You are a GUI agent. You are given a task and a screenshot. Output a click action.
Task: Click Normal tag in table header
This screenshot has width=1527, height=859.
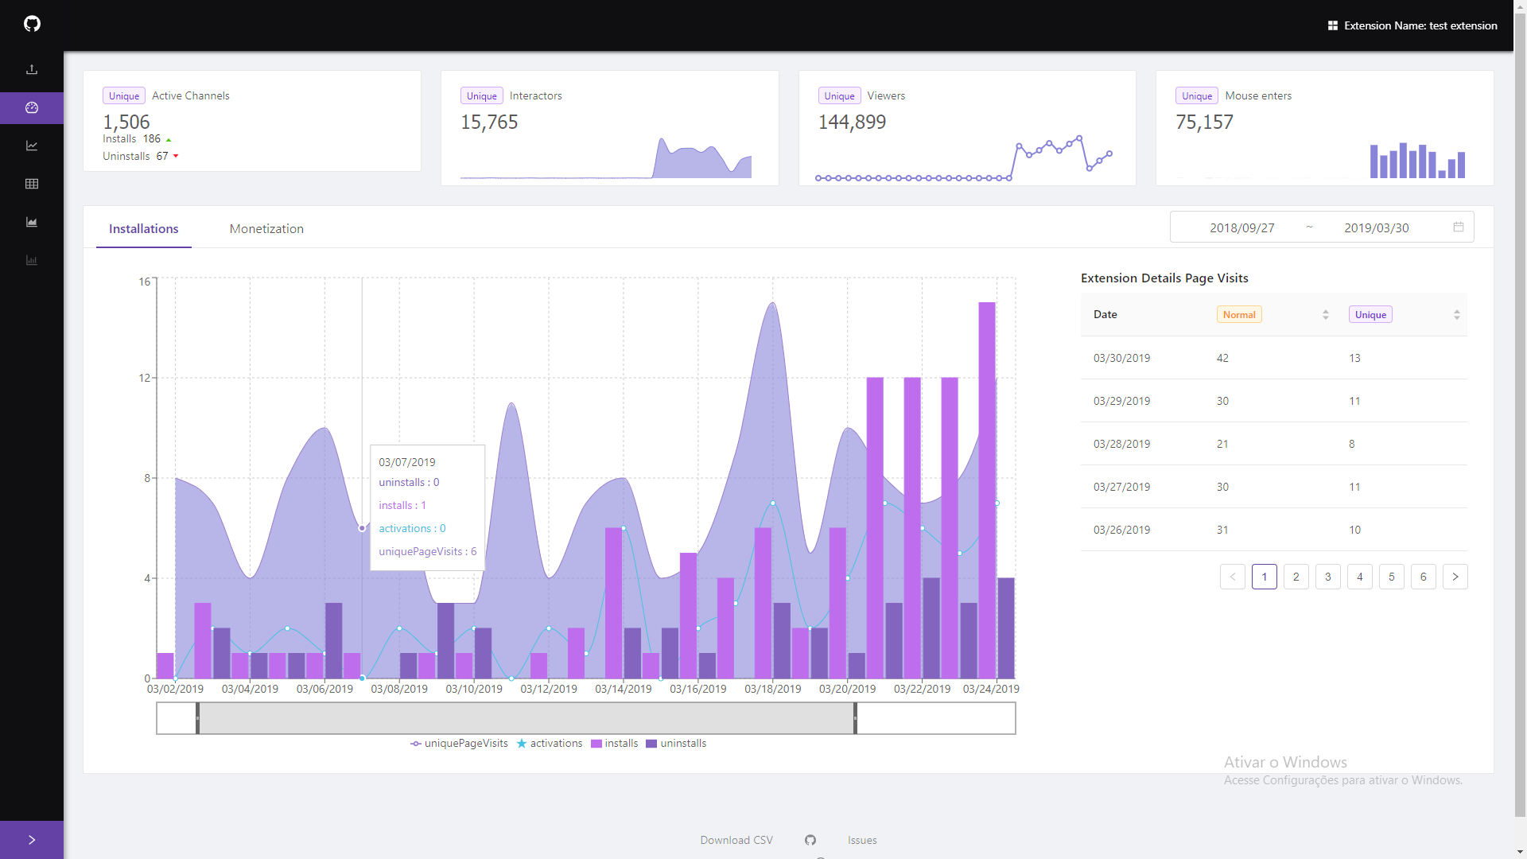[1239, 314]
